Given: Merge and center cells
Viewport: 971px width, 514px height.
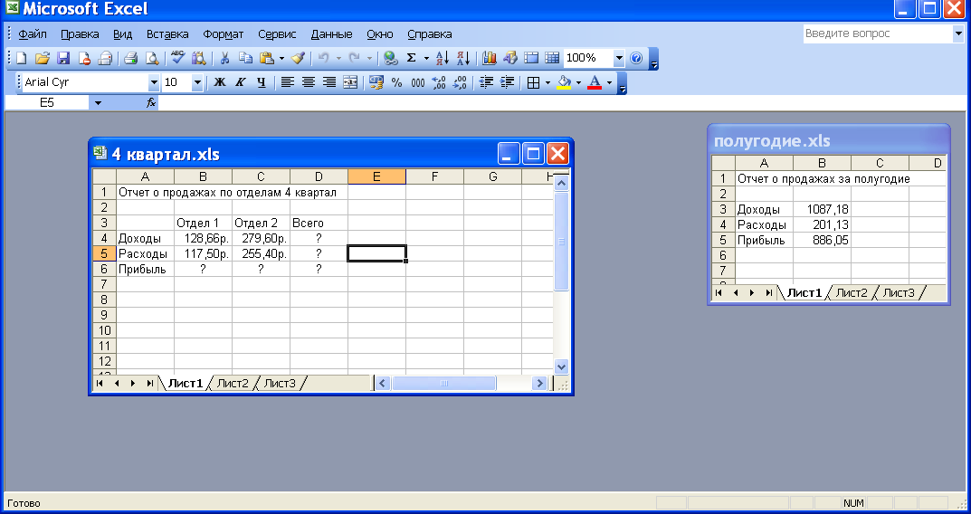Looking at the screenshot, I should coord(350,82).
